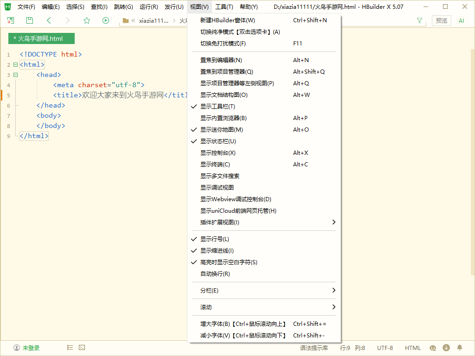Screen dimensions: 475x356
Task: Go back with the left arrow icon
Action: click(x=49, y=20)
